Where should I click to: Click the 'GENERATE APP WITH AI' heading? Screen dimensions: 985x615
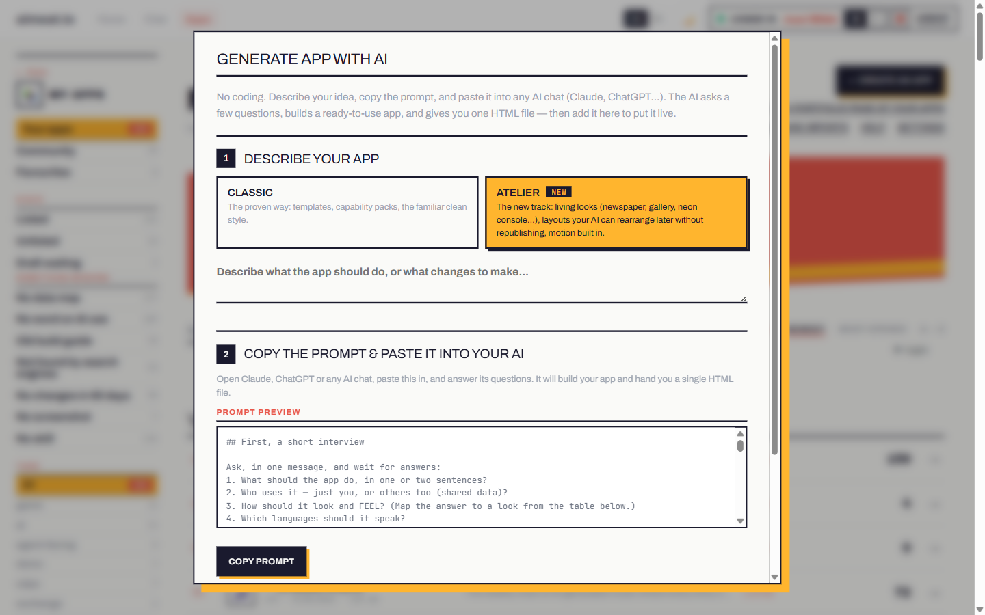pos(302,59)
